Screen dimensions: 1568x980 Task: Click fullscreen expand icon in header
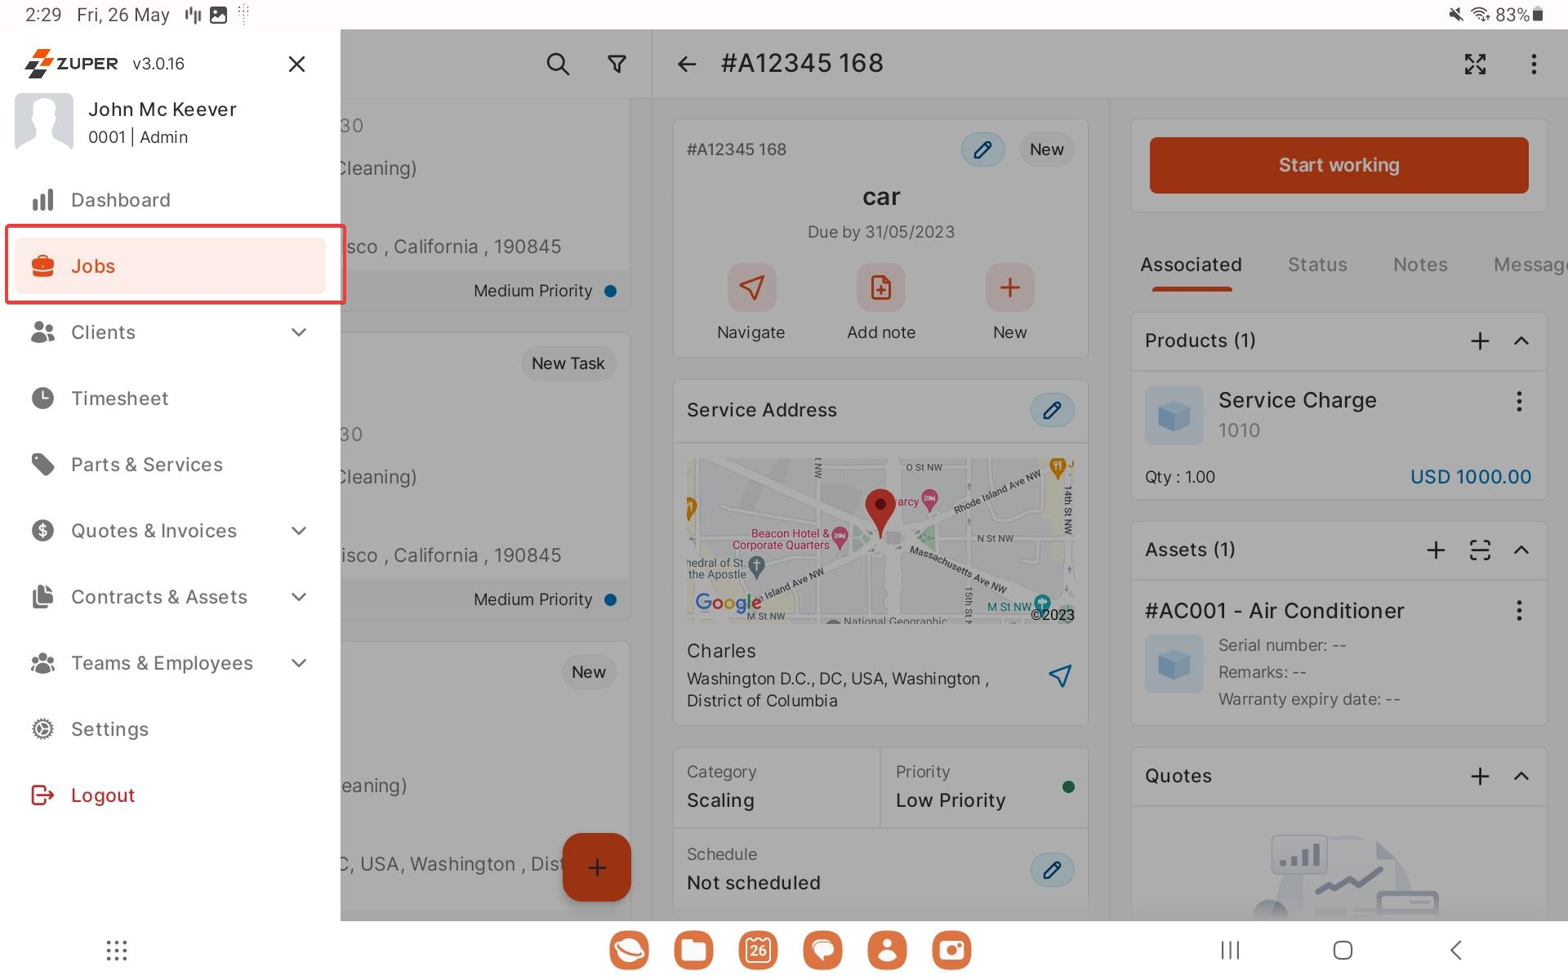pos(1475,64)
